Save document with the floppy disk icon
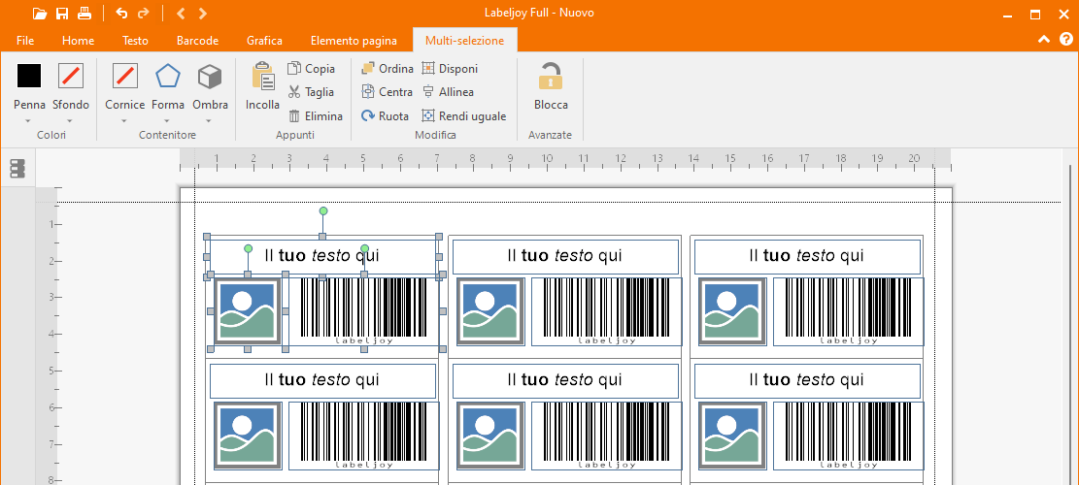The image size is (1079, 485). [62, 13]
